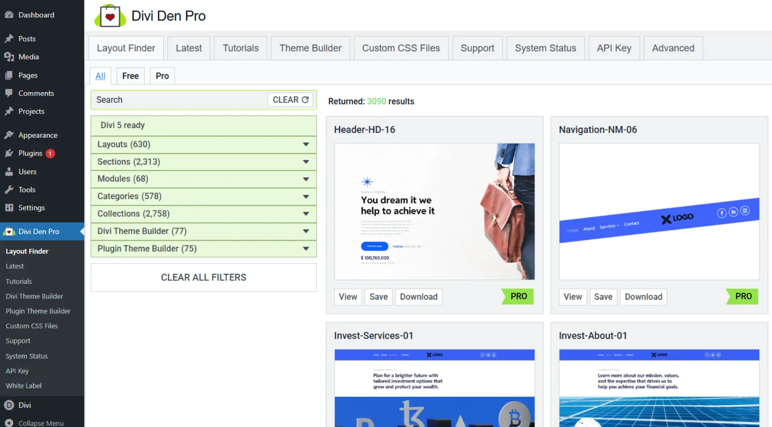Click CLEAR ALL FILTERS
This screenshot has height=427, width=772.
[203, 277]
